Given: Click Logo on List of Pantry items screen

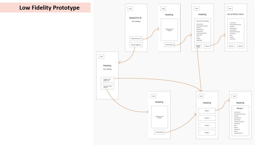Looking at the screenshot, I should click(x=230, y=8).
